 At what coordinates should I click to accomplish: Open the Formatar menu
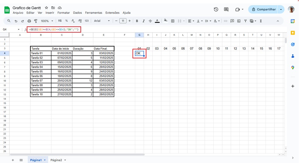point(64,12)
